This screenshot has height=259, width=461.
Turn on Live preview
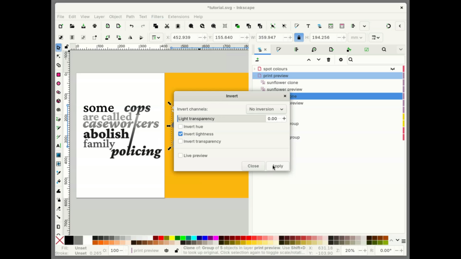(x=181, y=155)
